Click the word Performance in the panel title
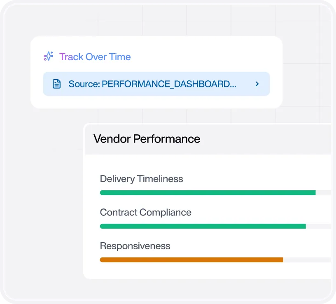Viewport: 336px width, 304px height. 167,139
